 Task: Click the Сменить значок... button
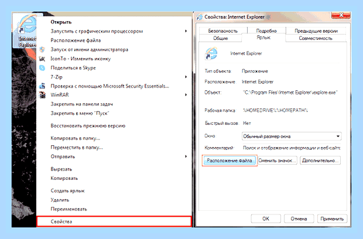[278, 161]
